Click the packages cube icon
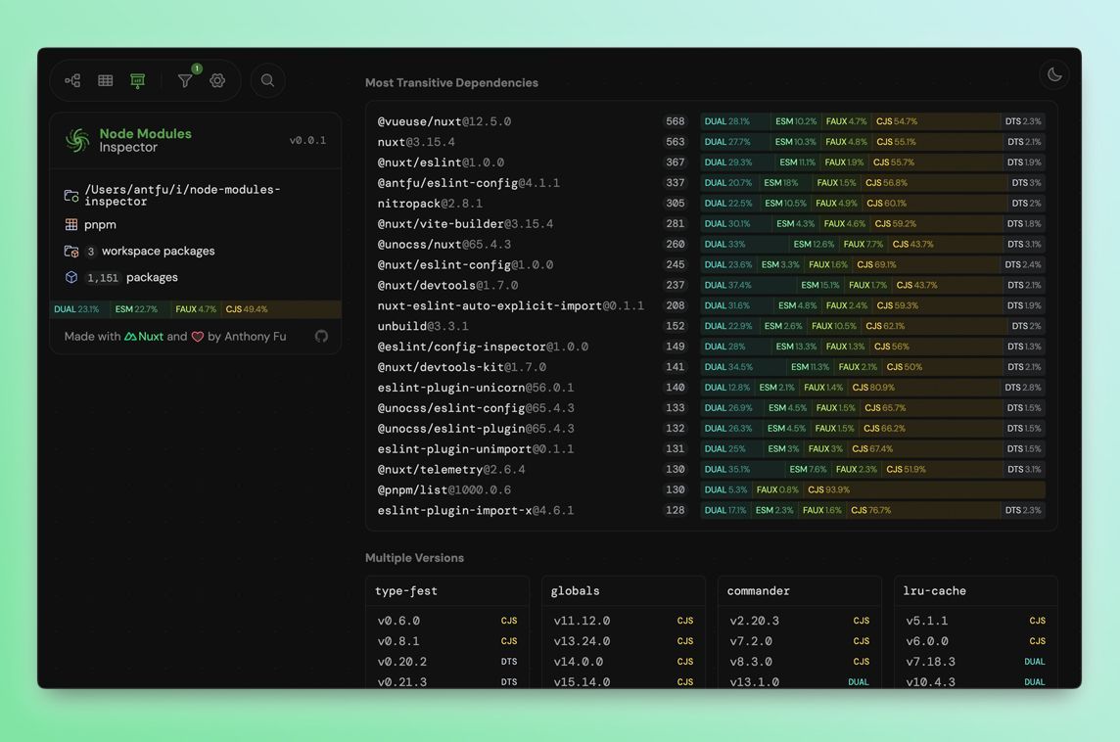Viewport: 1120px width, 742px height. pyautogui.click(x=71, y=277)
